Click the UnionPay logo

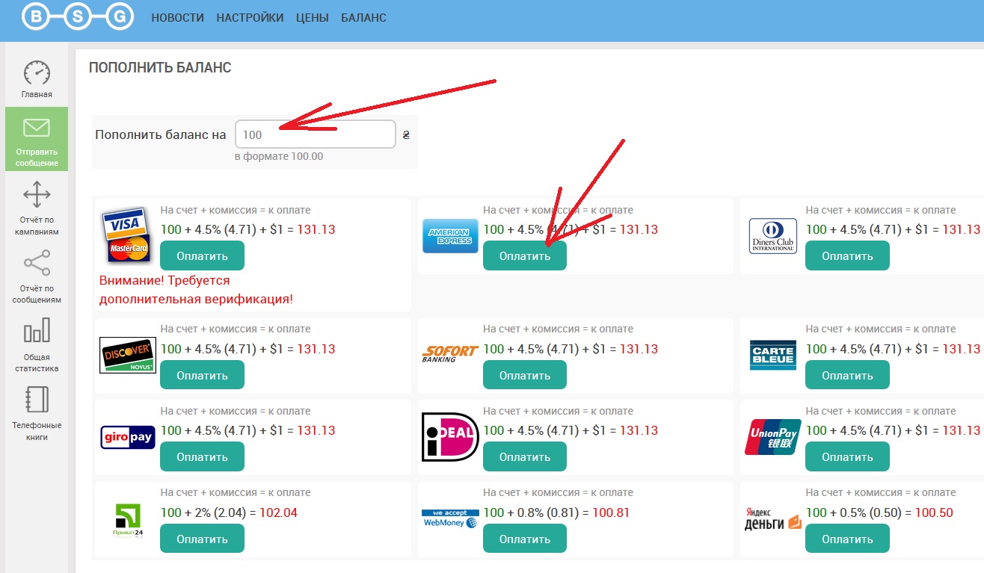[773, 437]
